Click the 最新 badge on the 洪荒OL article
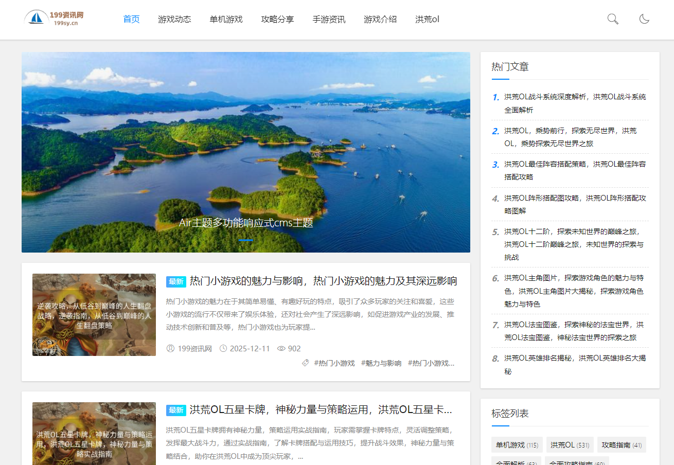Image resolution: width=674 pixels, height=465 pixels. point(175,410)
